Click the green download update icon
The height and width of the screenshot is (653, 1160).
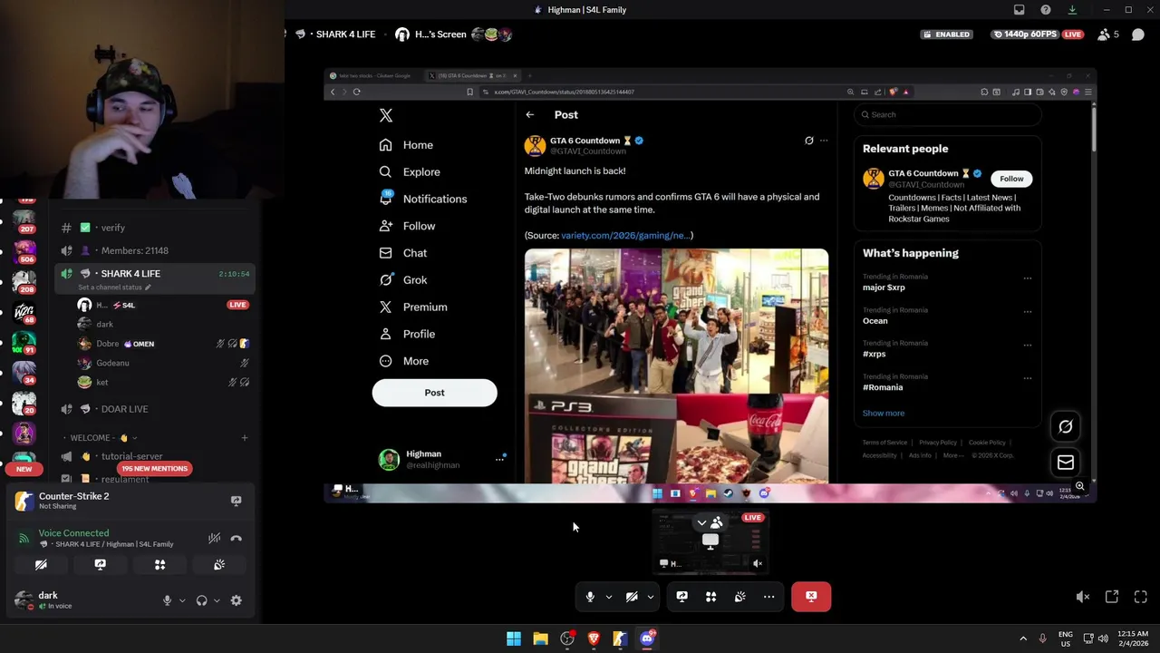1072,10
